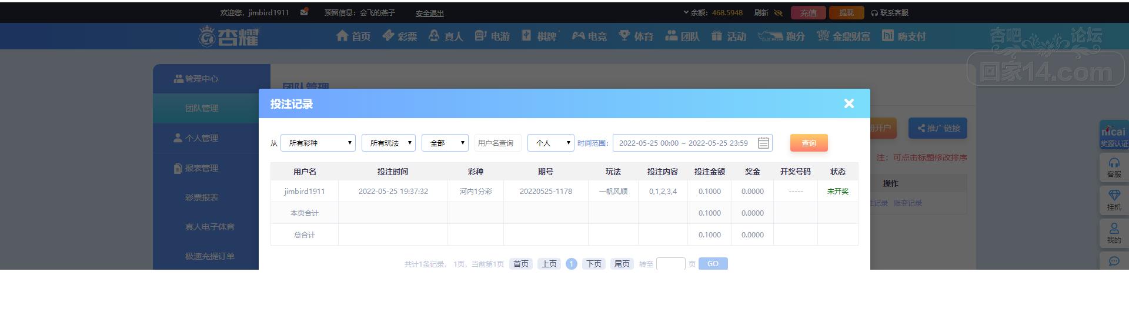
Task: Focus the 用户名查询 username search field
Action: [x=498, y=143]
